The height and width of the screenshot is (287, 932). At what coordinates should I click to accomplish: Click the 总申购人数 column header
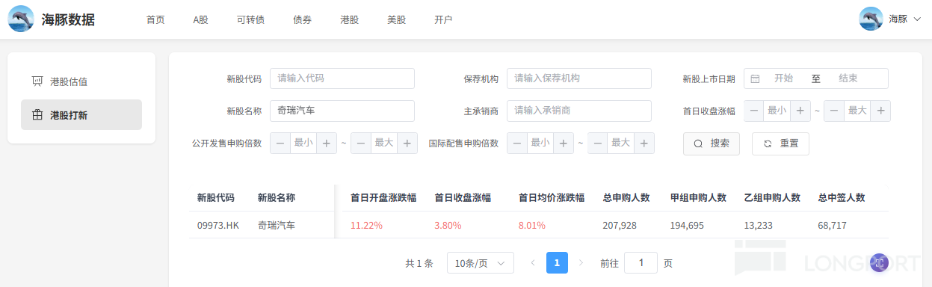tap(626, 198)
